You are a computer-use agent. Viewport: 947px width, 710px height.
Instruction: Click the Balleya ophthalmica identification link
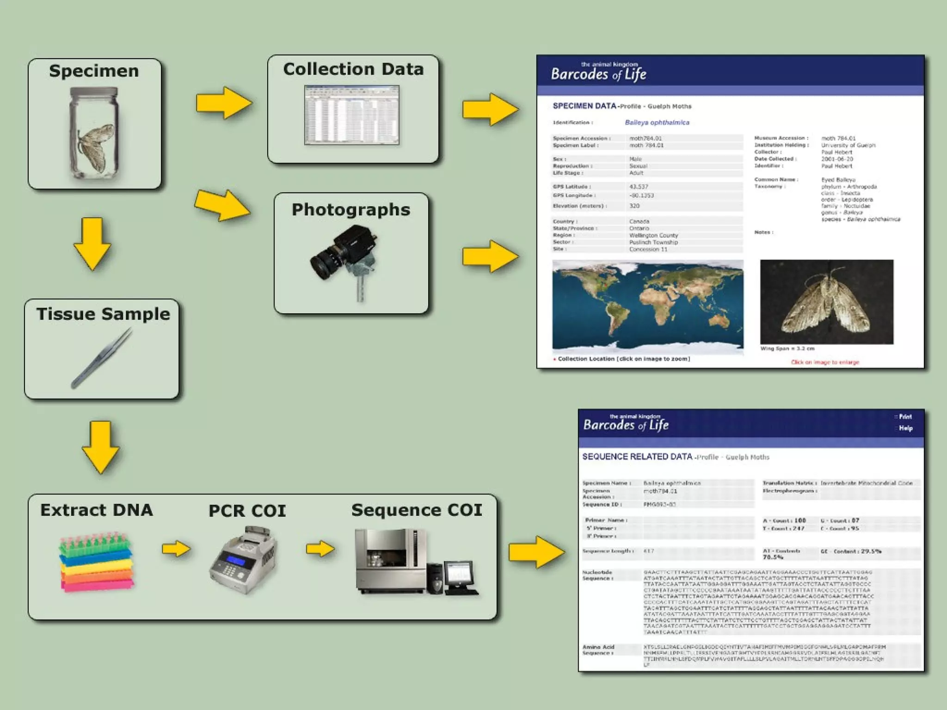coord(657,122)
